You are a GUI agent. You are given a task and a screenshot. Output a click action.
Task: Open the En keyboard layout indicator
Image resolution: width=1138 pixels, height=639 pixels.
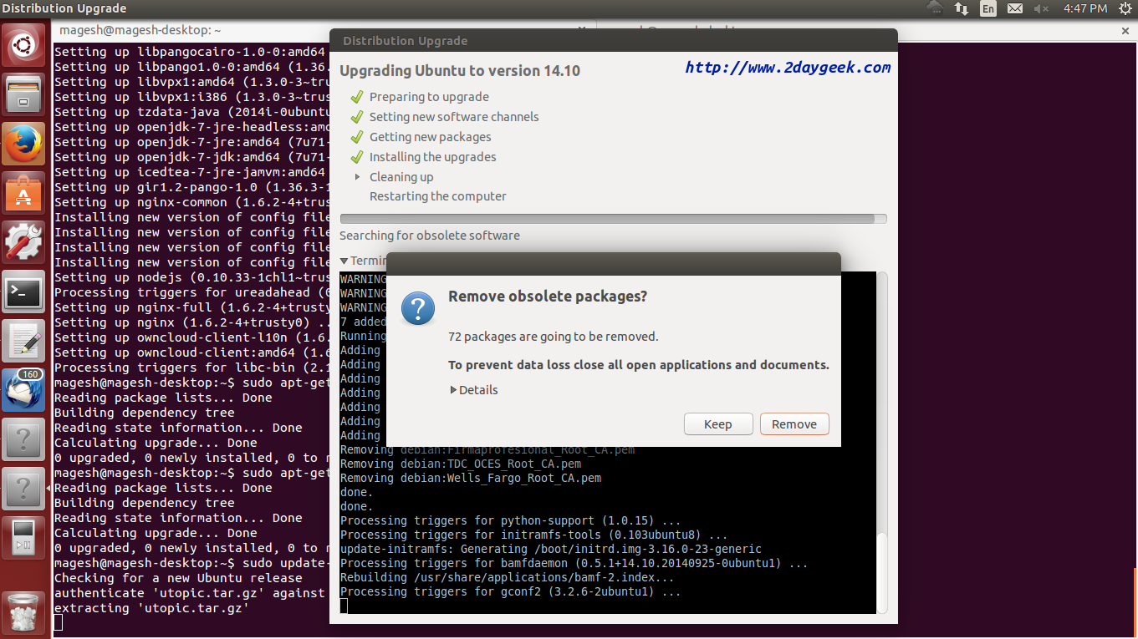(988, 8)
